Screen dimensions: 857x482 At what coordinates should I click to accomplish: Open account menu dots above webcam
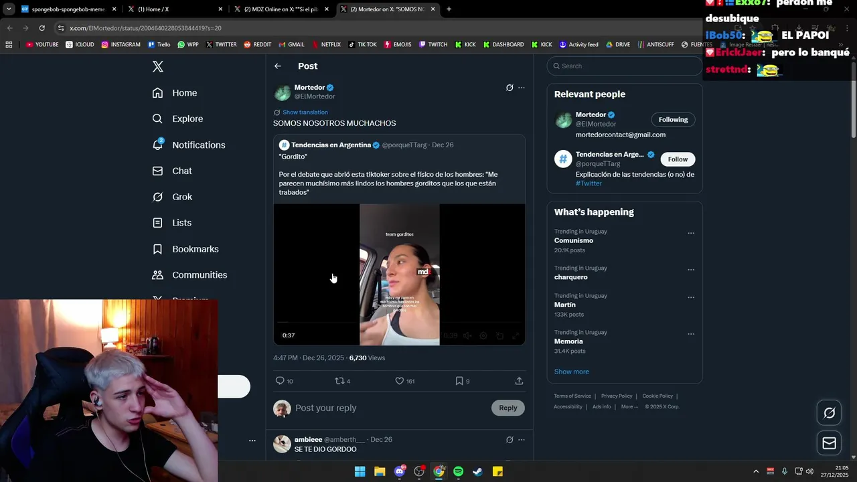(252, 440)
